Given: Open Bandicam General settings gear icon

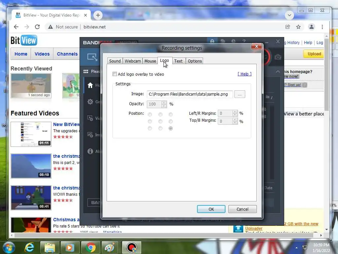Looking at the screenshot, I should (90, 102).
